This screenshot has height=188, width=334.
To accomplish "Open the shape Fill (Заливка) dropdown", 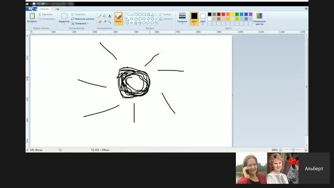I will pos(166,19).
